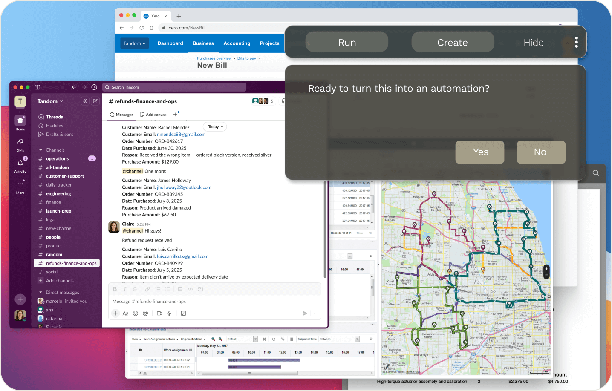This screenshot has height=391, width=612.
Task: Click the zoom in magnifier in fleet toolbar
Action: coord(213,339)
